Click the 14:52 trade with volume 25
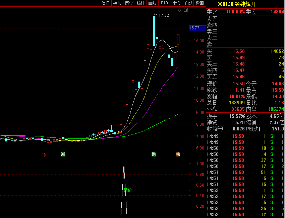Image resolution: width=285 pixels, height=218 pixels. point(245,208)
